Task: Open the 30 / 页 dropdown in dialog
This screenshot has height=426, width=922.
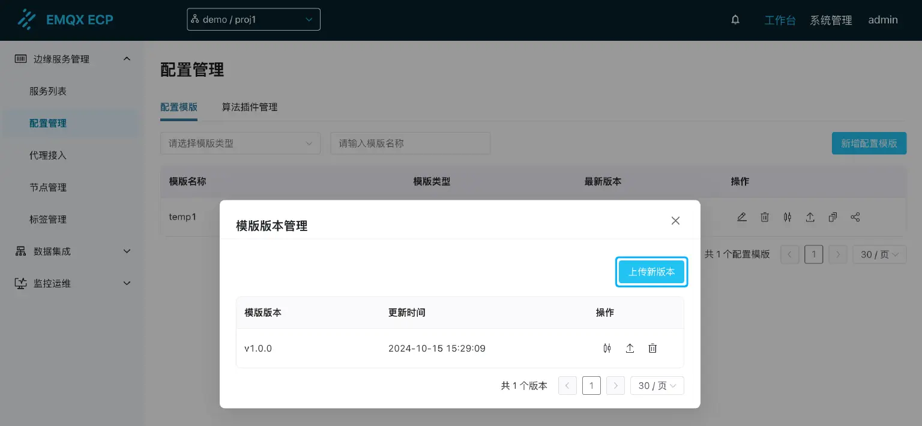Action: point(657,386)
